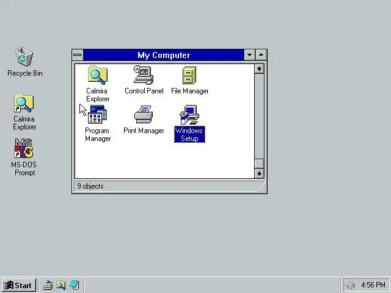Image resolution: width=391 pixels, height=293 pixels.
Task: Click the 'Windows Setup' highlighted label
Action: [x=189, y=134]
